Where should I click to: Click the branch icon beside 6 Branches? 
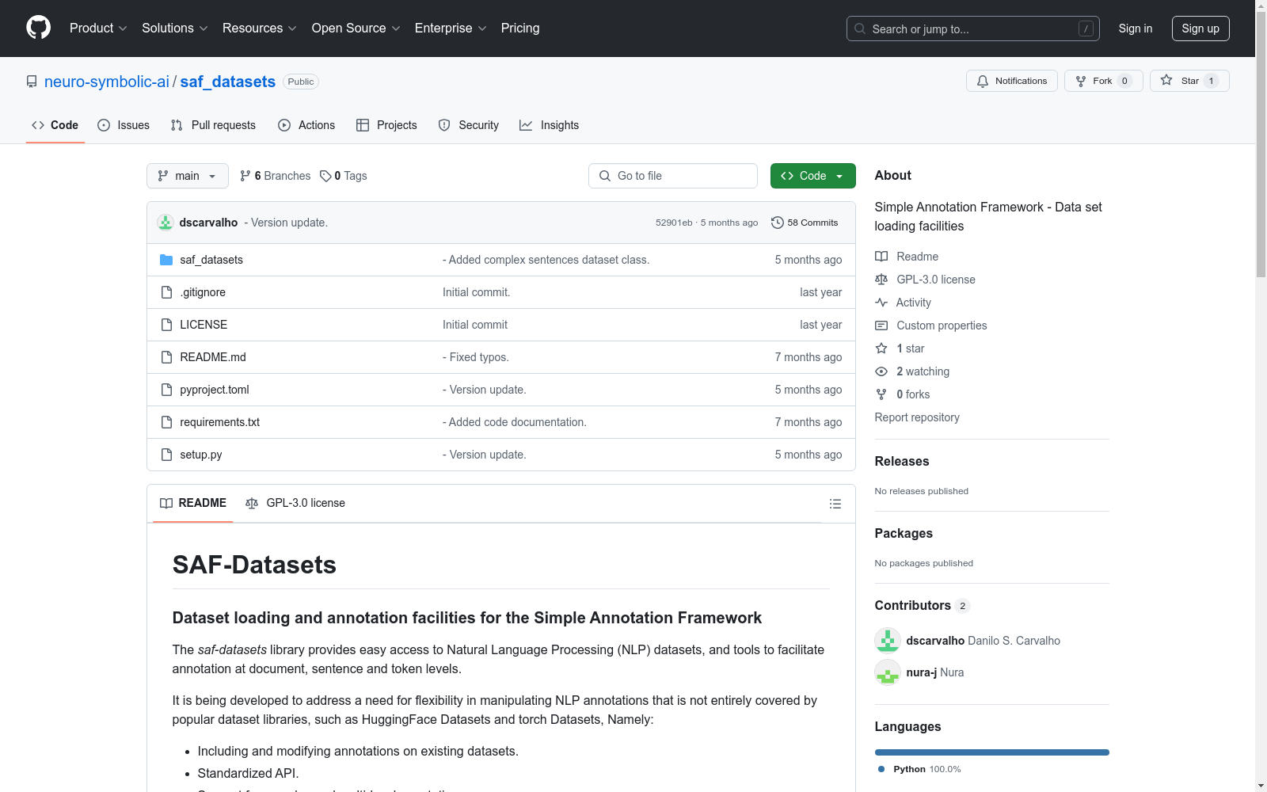[245, 176]
